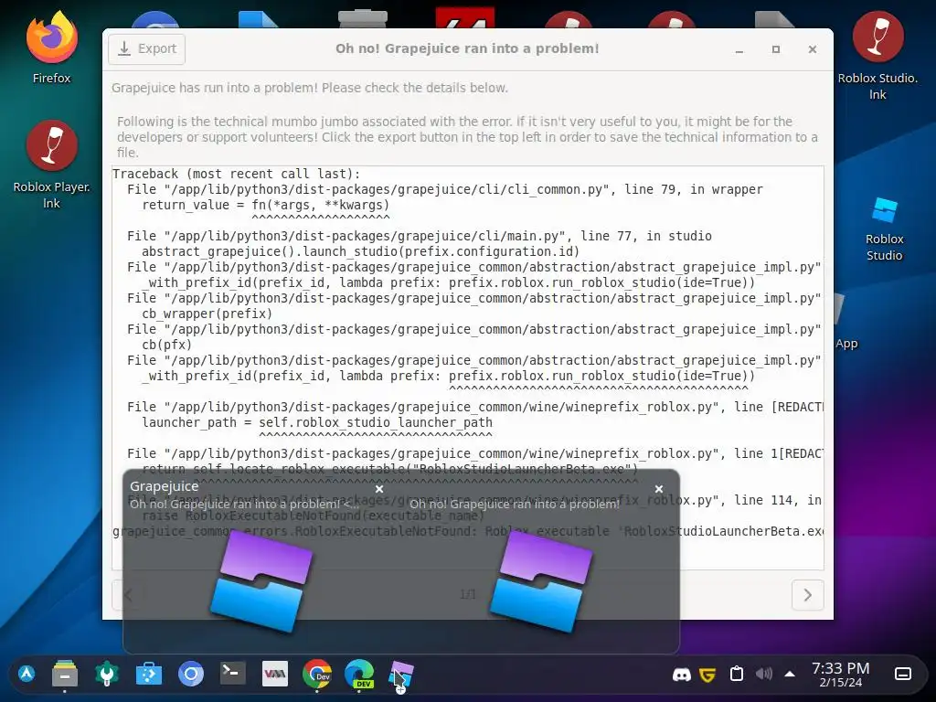Minimize the Grapejuice error window

point(739,49)
